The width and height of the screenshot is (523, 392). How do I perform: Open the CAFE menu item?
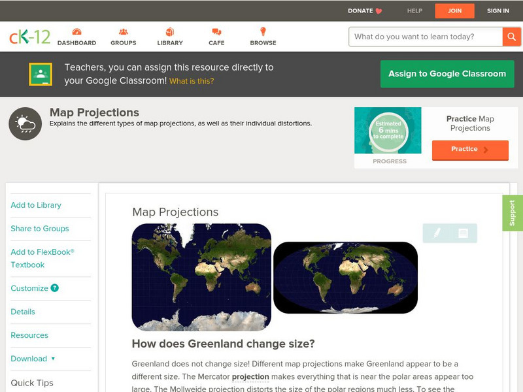point(216,43)
